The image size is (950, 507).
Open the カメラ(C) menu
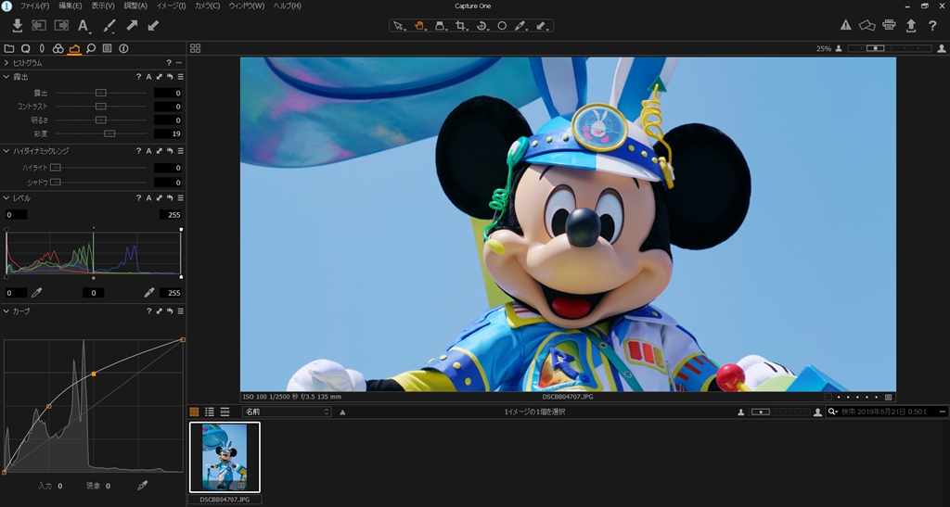[x=208, y=6]
